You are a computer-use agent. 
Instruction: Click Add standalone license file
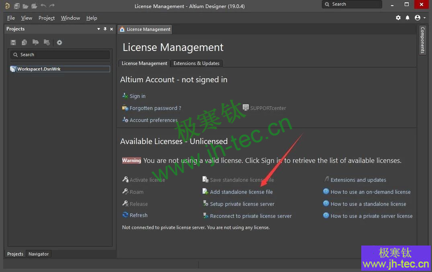[x=242, y=192]
